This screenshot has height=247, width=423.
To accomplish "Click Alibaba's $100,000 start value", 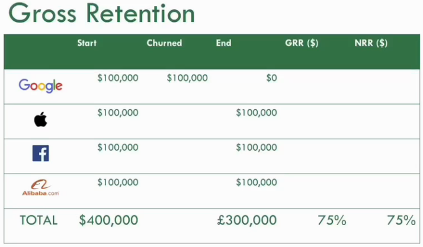I will pos(118,182).
